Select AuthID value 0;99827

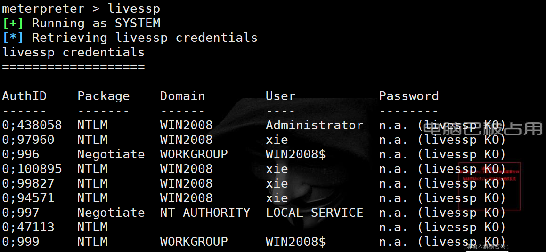pyautogui.click(x=28, y=183)
